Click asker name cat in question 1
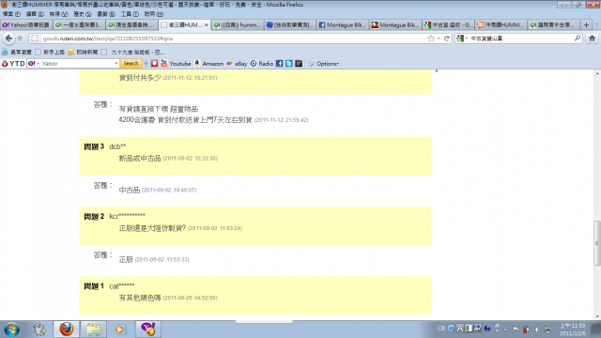The image size is (601, 338). [122, 286]
